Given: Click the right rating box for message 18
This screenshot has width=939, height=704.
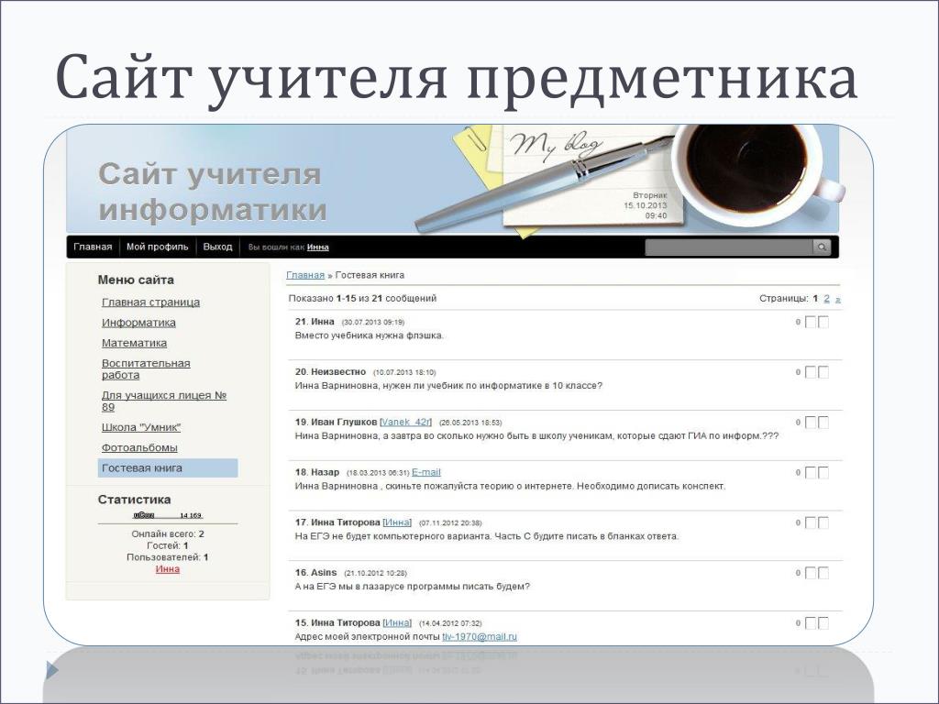Looking at the screenshot, I should pos(823,473).
